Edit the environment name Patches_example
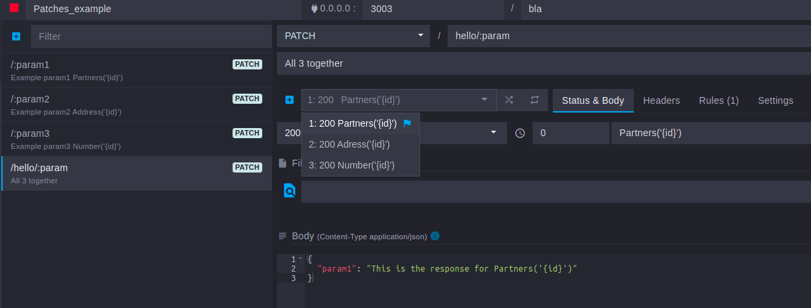The width and height of the screenshot is (811, 308). pyautogui.click(x=164, y=9)
